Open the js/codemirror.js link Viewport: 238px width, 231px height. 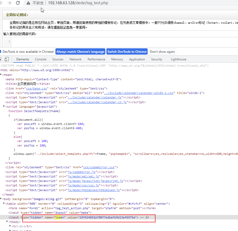(81, 172)
